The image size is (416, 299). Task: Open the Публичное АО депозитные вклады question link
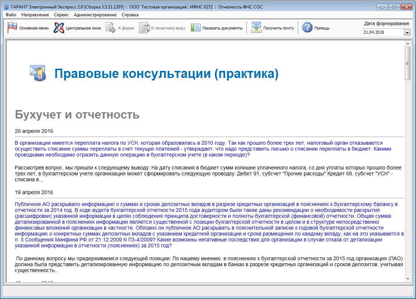(x=209, y=225)
